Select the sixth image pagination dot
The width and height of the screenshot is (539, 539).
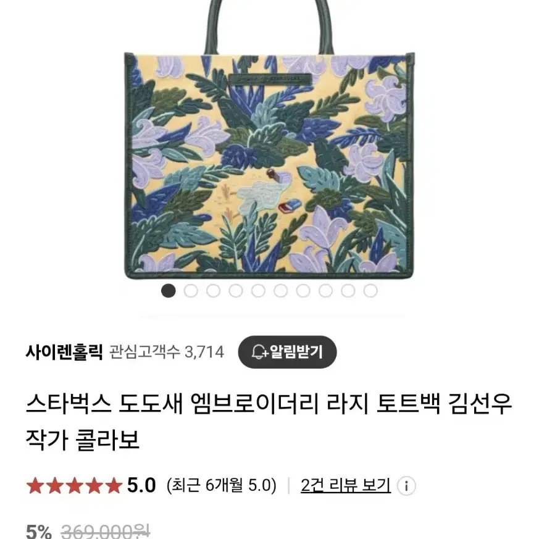(x=280, y=291)
